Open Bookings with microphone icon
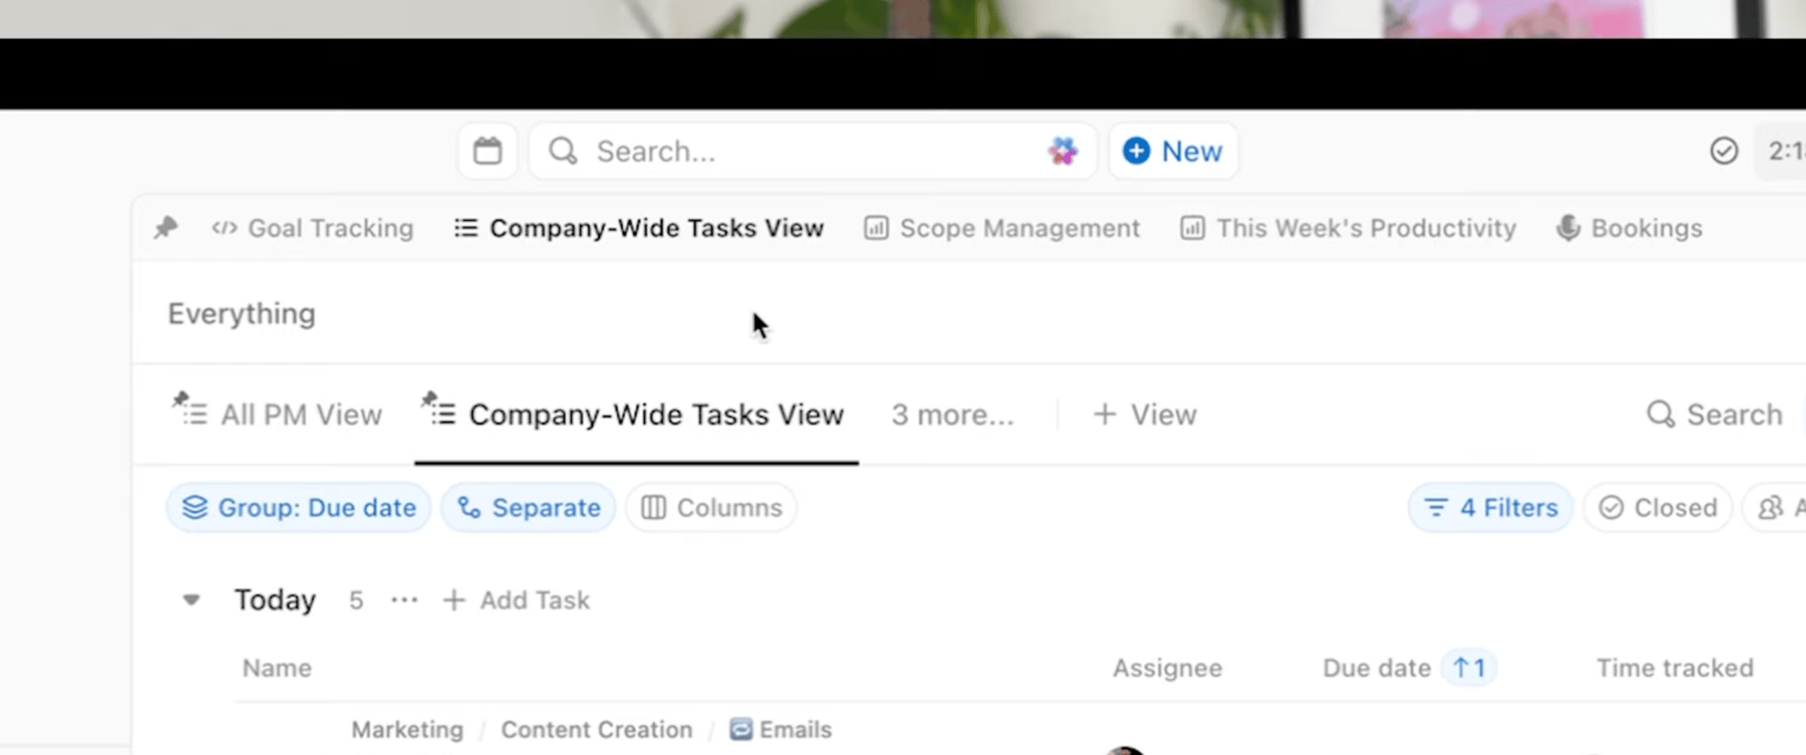Image resolution: width=1806 pixels, height=755 pixels. coord(1629,228)
